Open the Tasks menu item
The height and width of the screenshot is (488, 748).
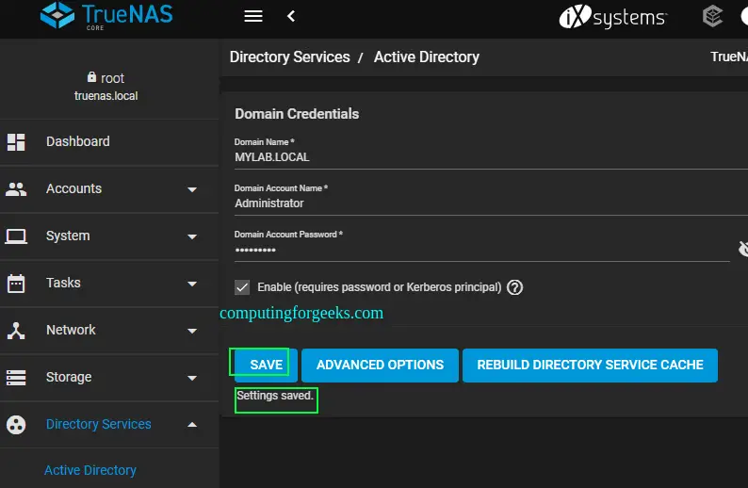coord(109,284)
